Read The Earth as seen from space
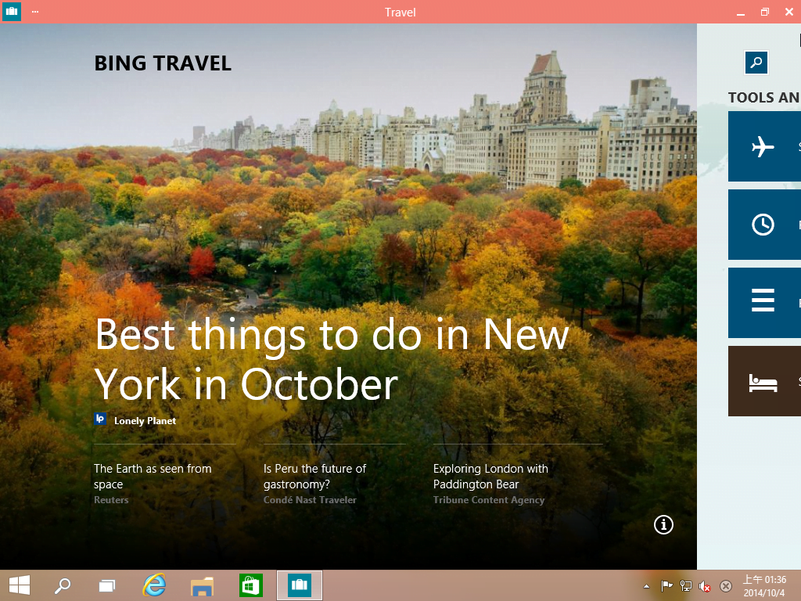 click(x=153, y=476)
